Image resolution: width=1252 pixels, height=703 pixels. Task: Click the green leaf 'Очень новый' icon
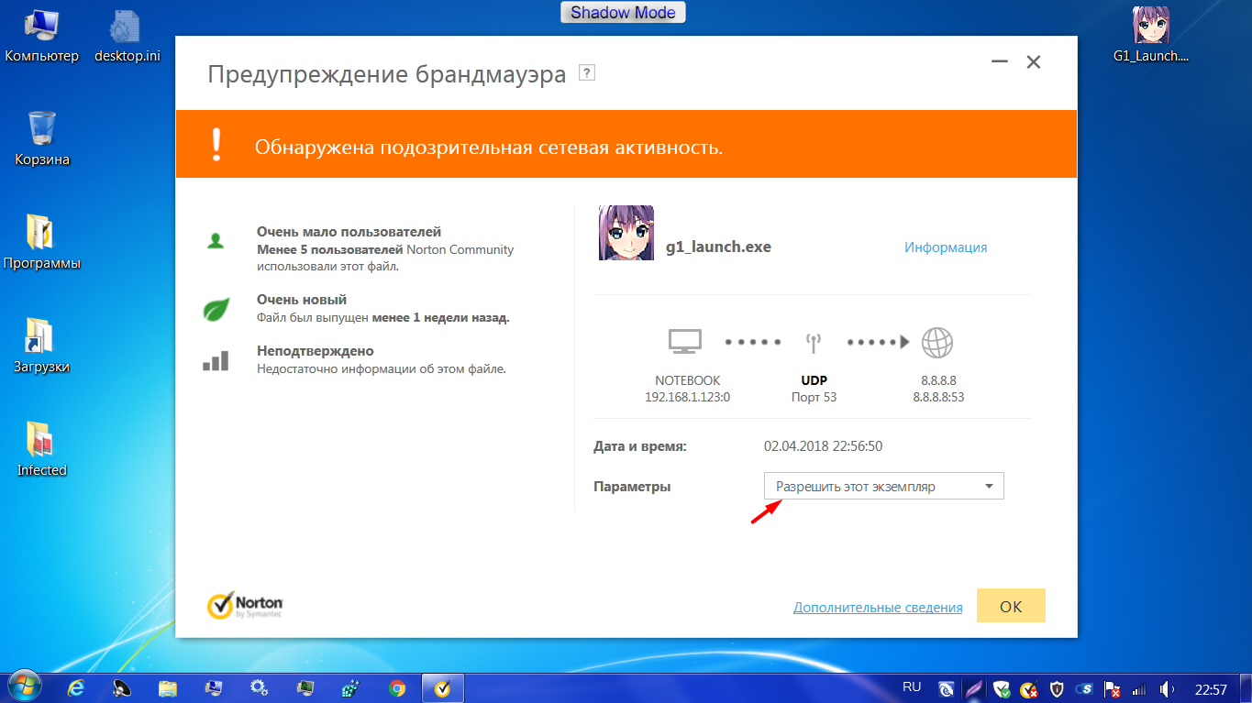(216, 310)
